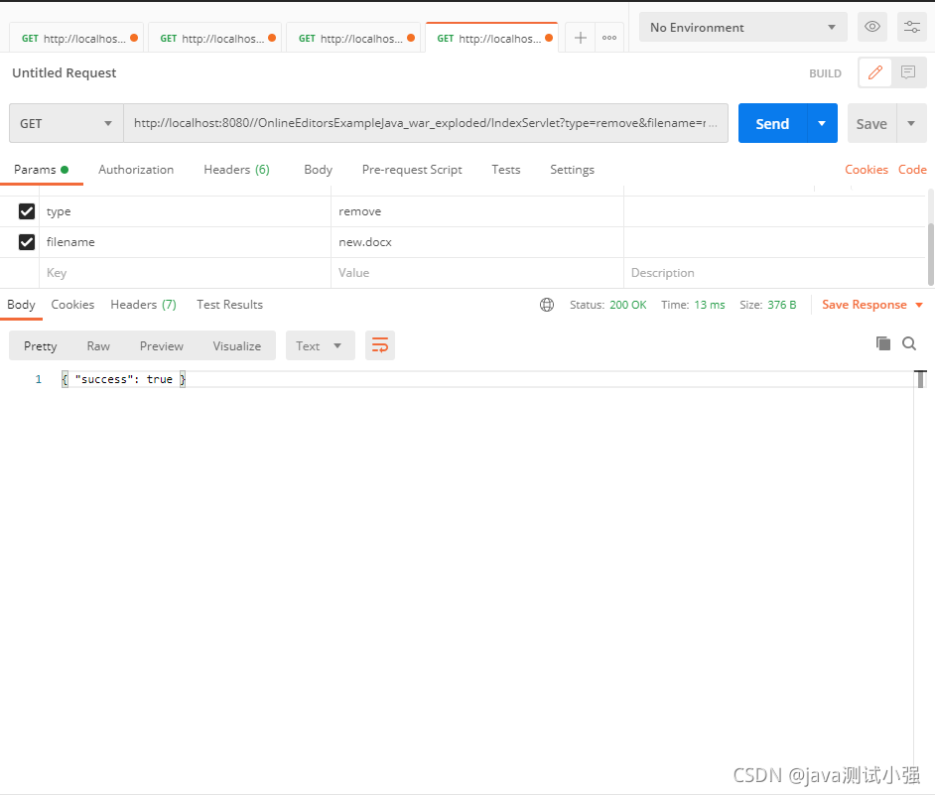Select the response Cookies tab

[72, 305]
